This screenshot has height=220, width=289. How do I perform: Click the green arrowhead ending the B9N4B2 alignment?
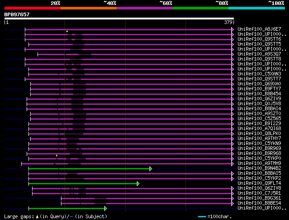click(x=151, y=169)
